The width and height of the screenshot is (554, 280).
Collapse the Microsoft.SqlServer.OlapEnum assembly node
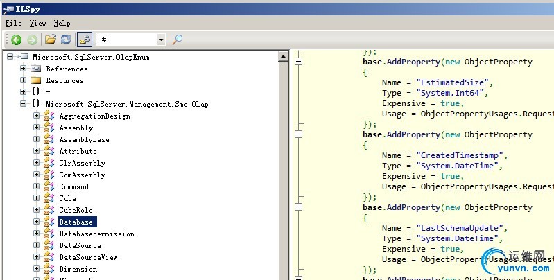pyautogui.click(x=10, y=57)
